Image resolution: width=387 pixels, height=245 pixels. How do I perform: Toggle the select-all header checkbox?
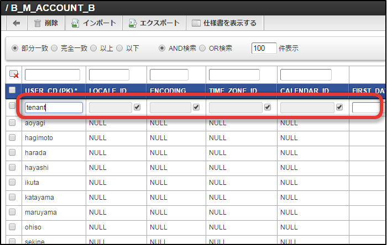coord(12,90)
